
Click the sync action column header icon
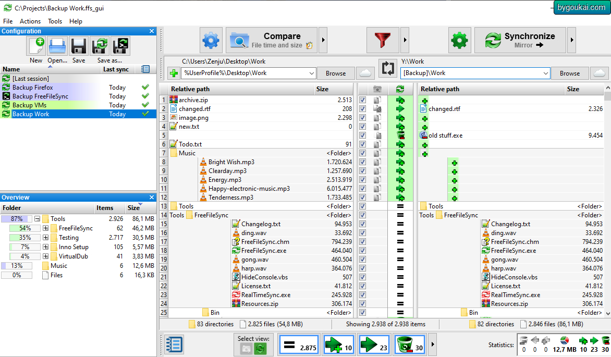(x=400, y=89)
